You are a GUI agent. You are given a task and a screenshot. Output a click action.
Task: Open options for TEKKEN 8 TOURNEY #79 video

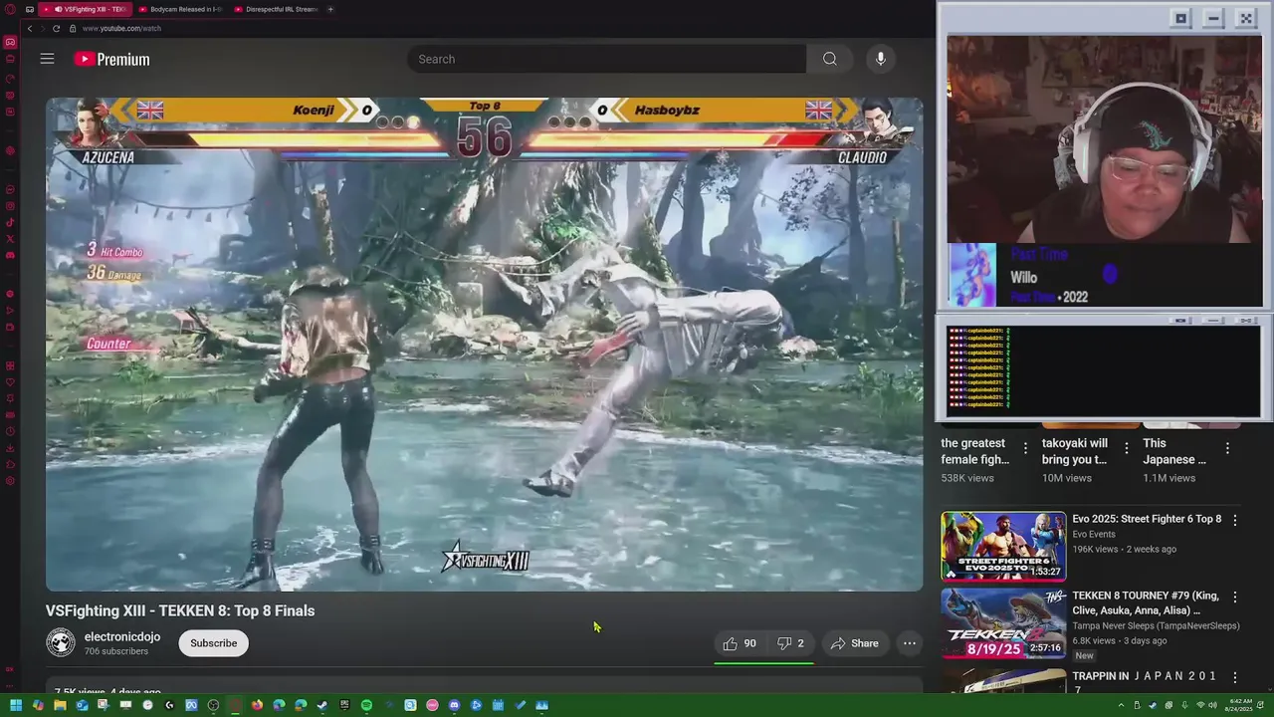coord(1234,597)
